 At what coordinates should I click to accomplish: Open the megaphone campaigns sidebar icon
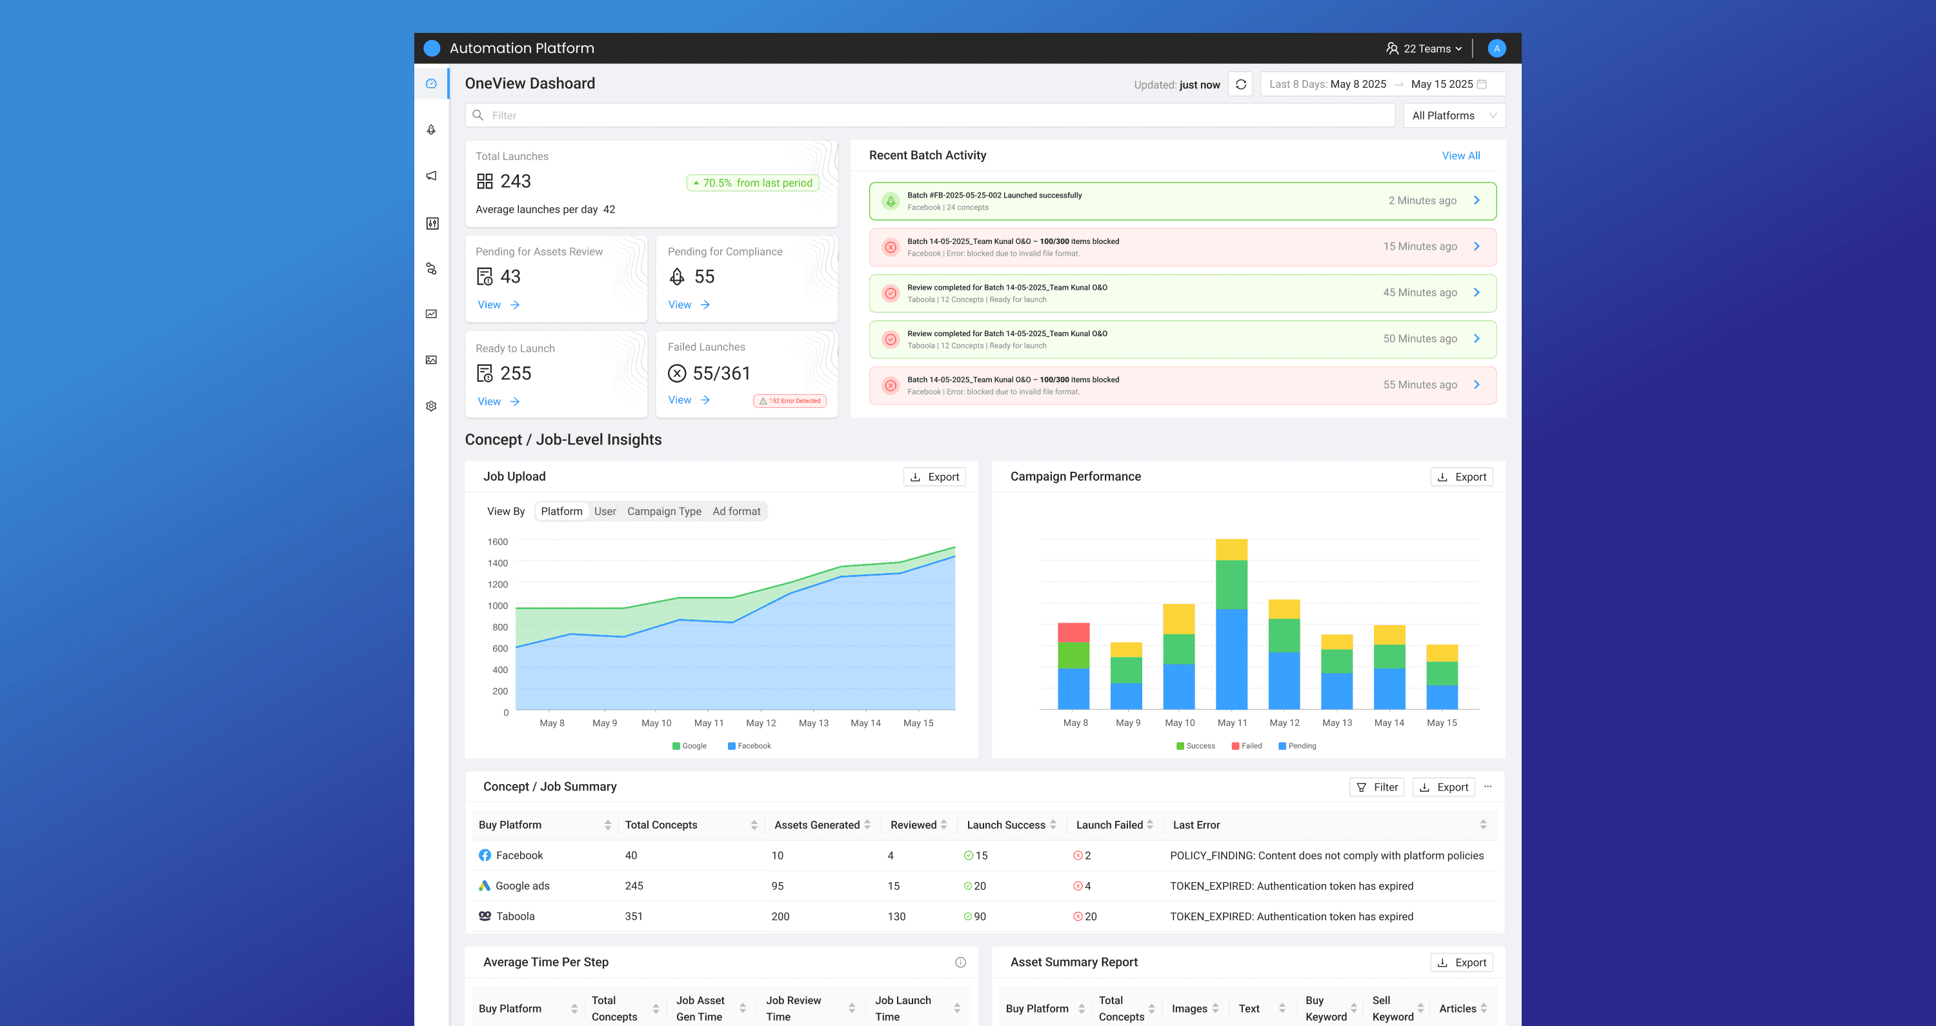click(x=431, y=176)
